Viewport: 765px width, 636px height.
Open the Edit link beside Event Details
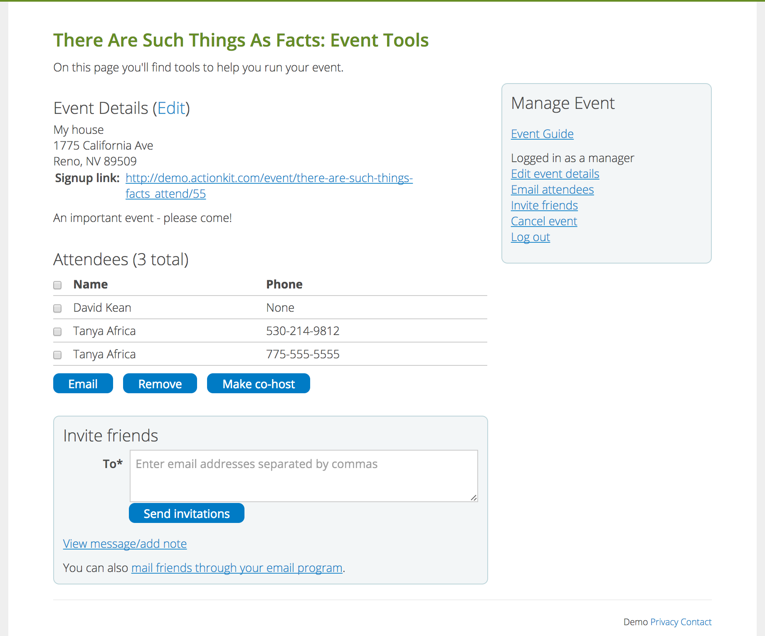tap(171, 108)
